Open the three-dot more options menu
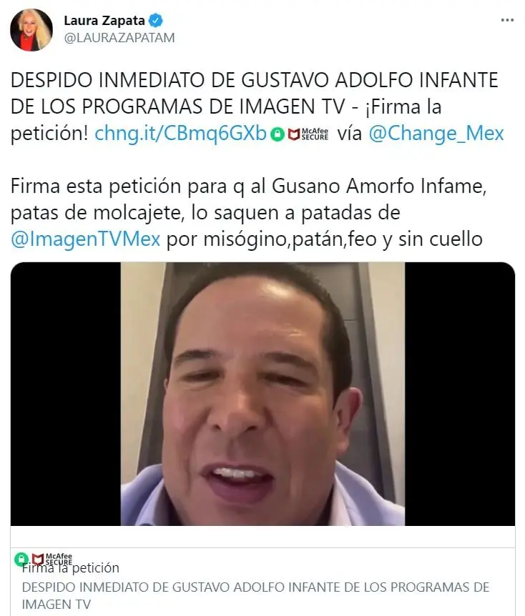The width and height of the screenshot is (525, 616). [x=507, y=20]
